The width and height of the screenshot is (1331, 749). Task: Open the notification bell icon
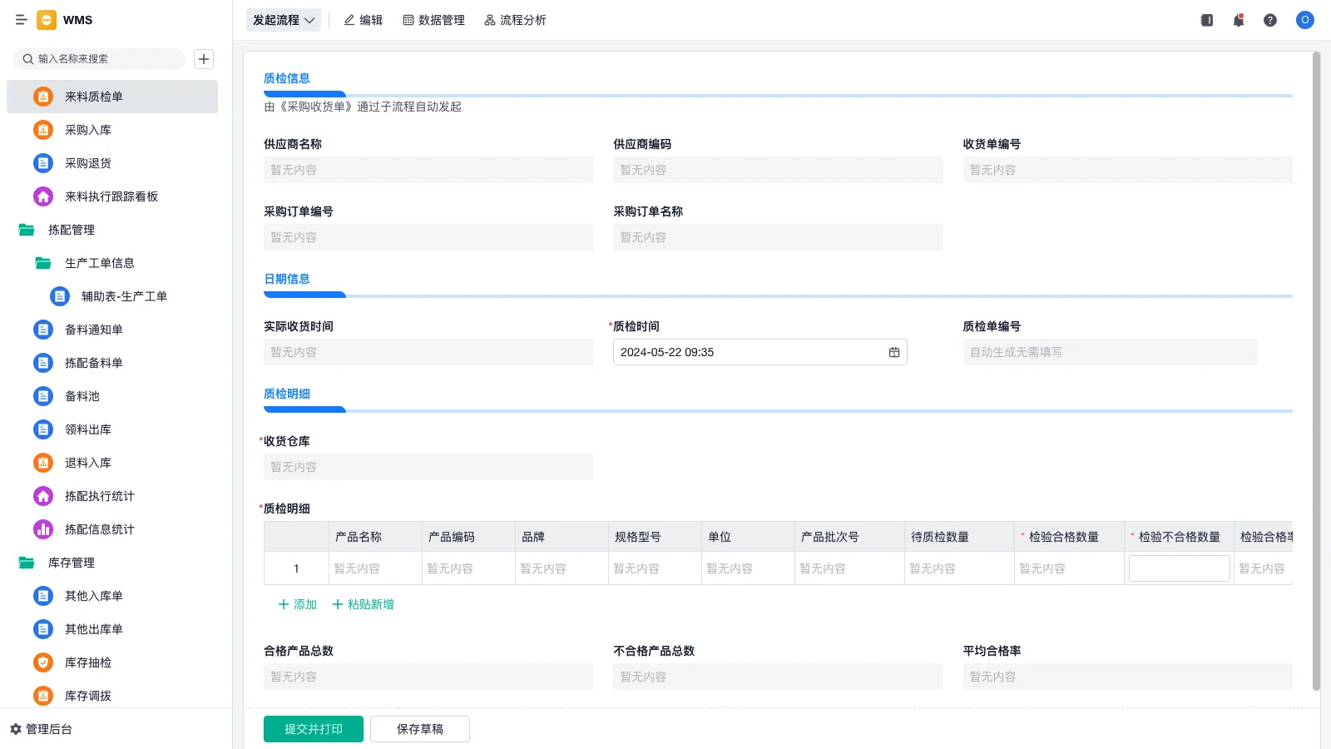(1239, 20)
